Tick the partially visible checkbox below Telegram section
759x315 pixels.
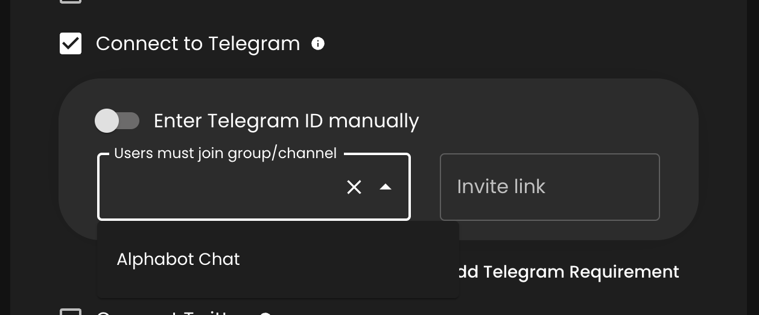[x=71, y=311]
